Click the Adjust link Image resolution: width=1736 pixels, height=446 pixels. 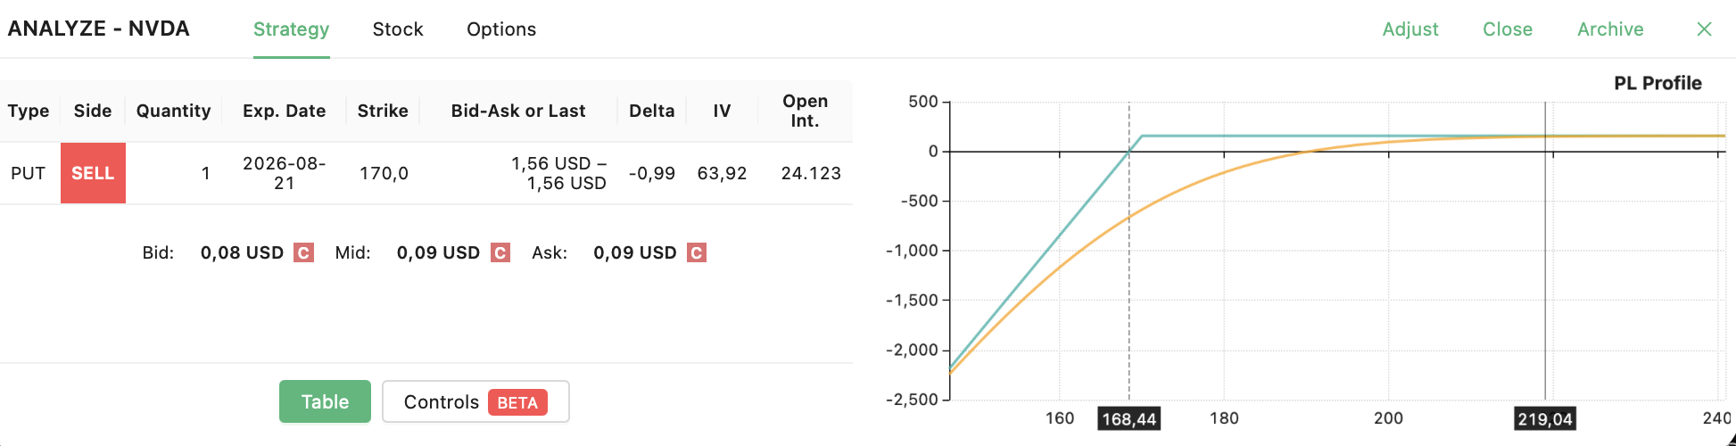1410,29
